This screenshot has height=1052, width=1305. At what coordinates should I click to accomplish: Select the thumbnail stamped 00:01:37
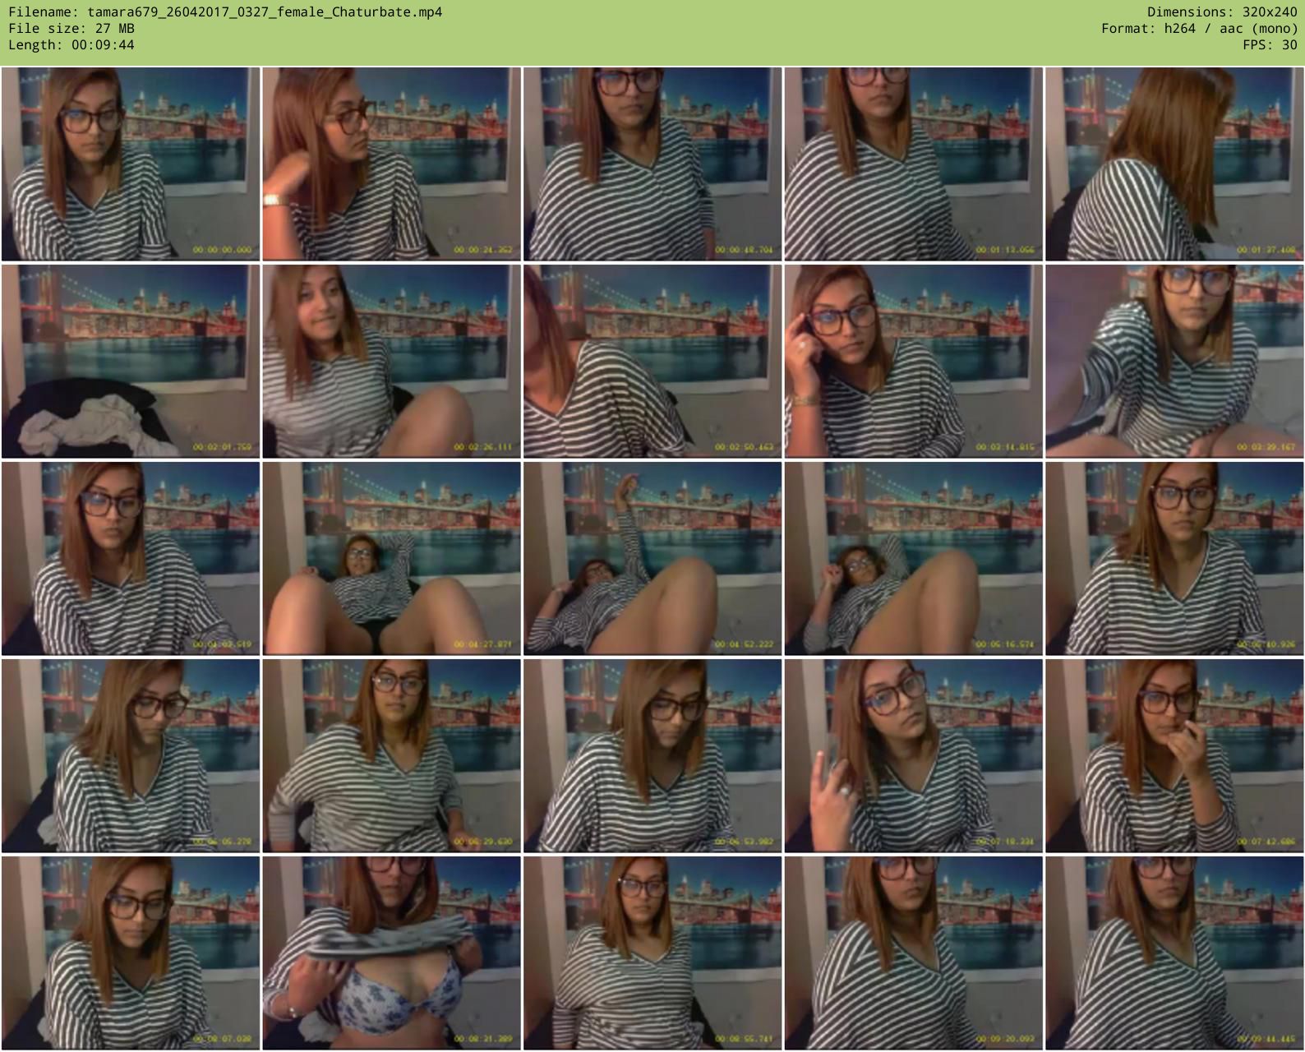click(x=1174, y=164)
